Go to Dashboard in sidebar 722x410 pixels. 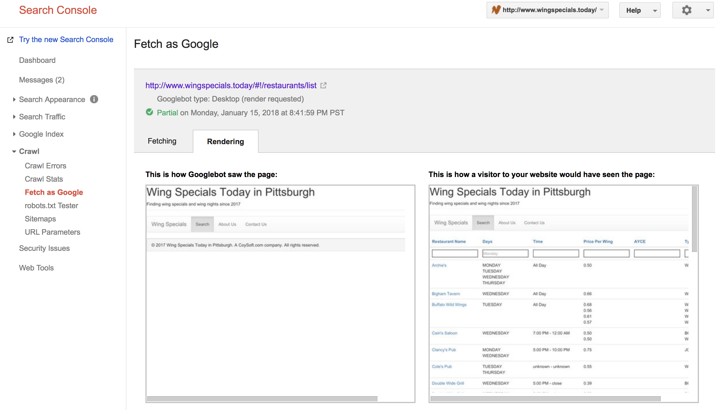tap(37, 60)
